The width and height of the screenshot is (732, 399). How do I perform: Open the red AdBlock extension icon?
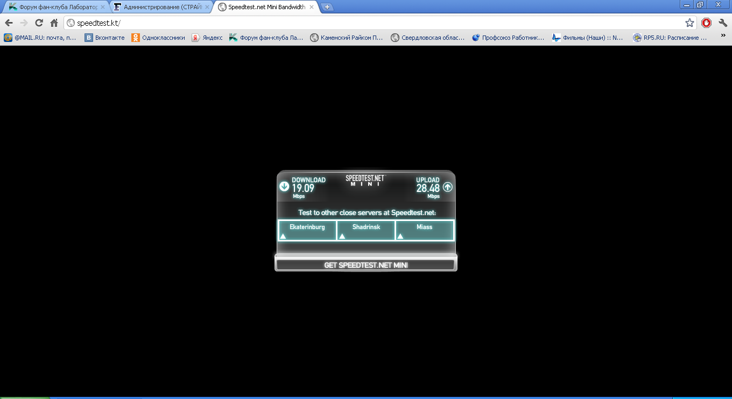pyautogui.click(x=707, y=23)
